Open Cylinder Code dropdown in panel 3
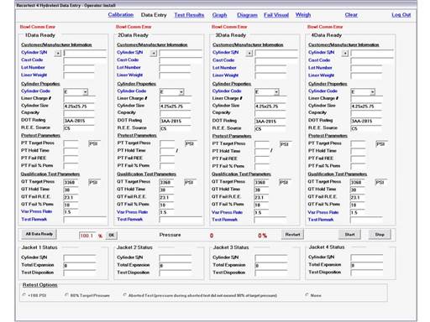The width and height of the screenshot is (430, 322). [x=276, y=92]
